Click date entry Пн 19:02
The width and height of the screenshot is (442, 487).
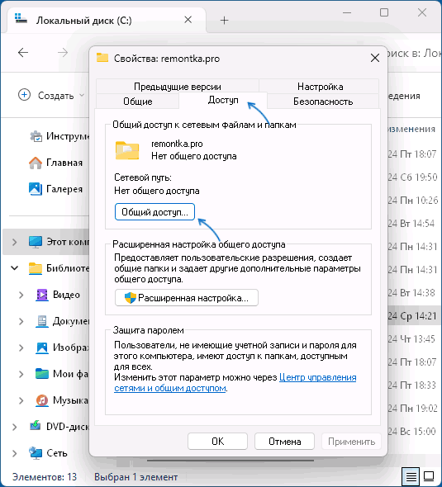pos(413,408)
